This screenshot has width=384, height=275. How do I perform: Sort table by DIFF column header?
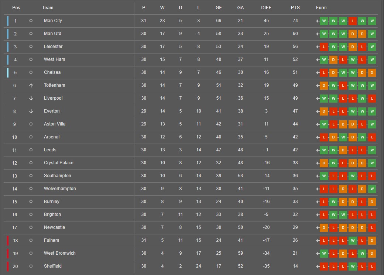pyautogui.click(x=266, y=8)
